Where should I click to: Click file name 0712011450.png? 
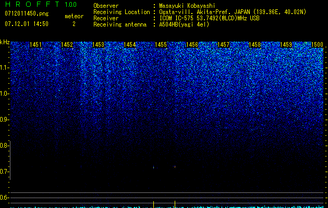coord(27,14)
